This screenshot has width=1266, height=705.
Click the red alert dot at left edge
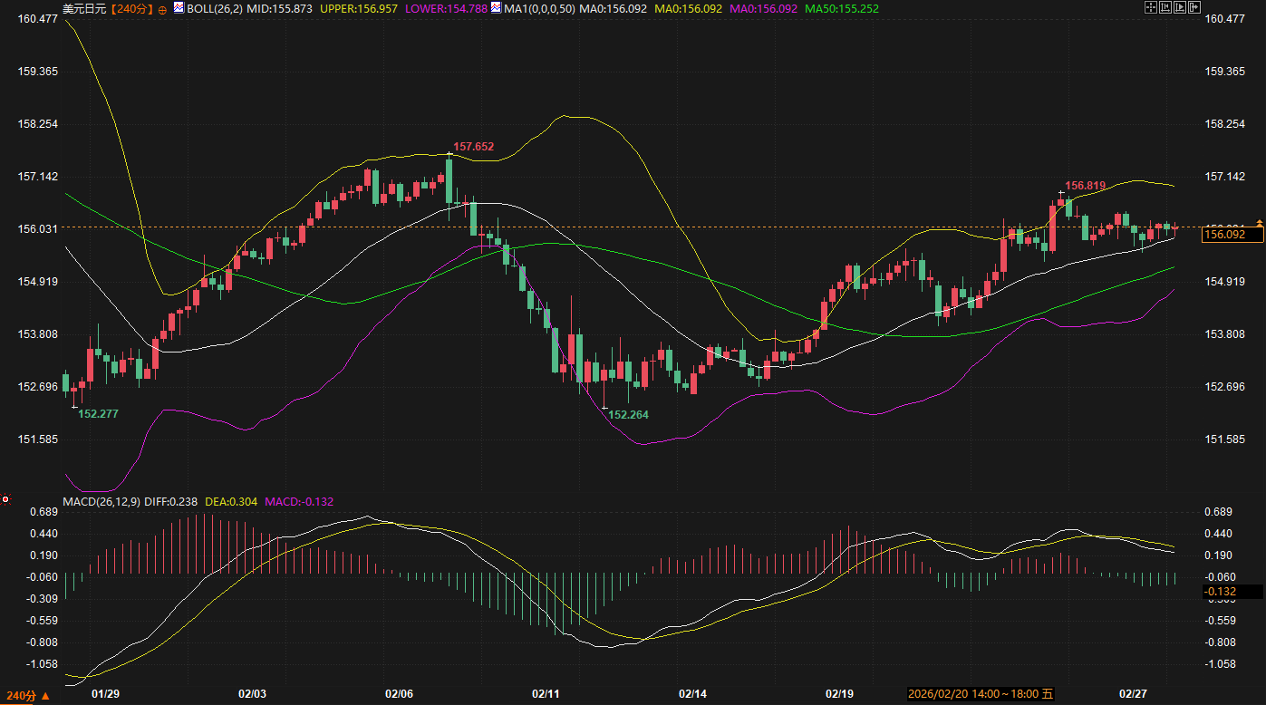5,498
